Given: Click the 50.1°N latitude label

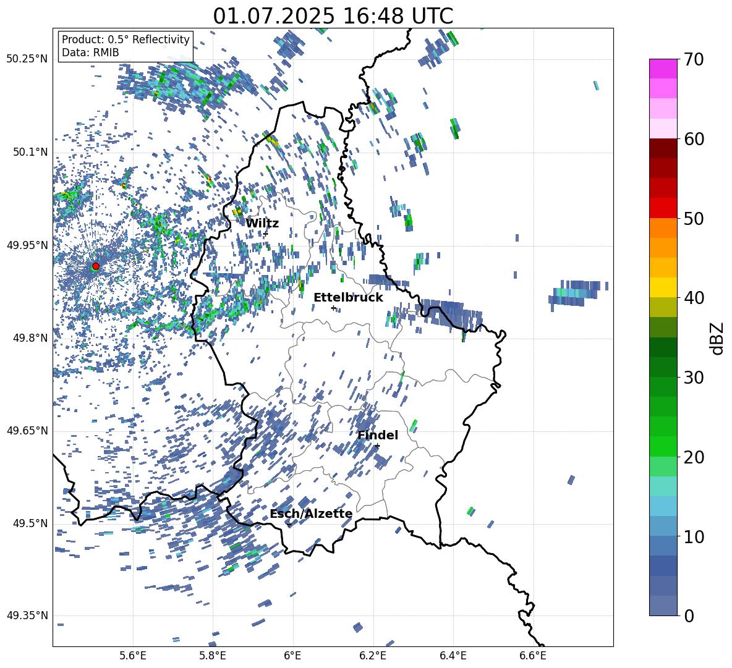Looking at the screenshot, I should pos(30,152).
